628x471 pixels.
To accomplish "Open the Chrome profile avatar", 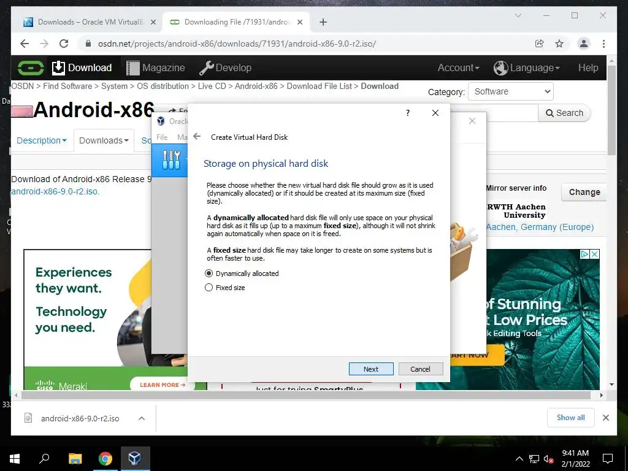I will pyautogui.click(x=584, y=44).
